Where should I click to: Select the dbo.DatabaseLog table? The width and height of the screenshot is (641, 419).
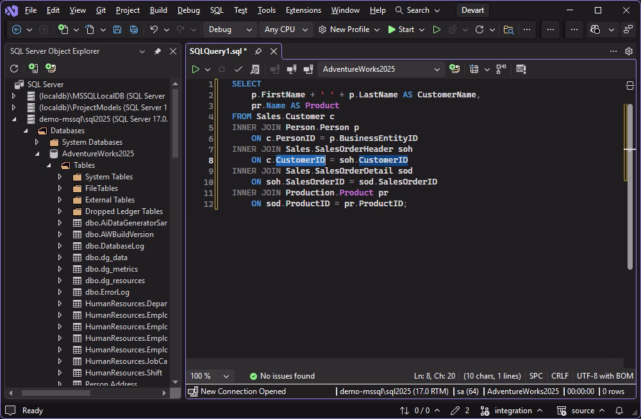tap(115, 246)
